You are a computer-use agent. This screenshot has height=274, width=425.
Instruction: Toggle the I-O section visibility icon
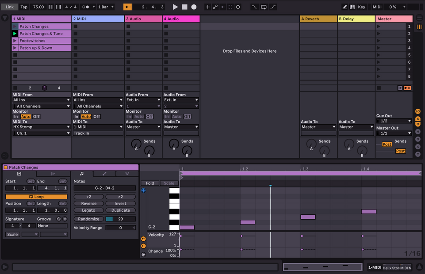(x=418, y=111)
